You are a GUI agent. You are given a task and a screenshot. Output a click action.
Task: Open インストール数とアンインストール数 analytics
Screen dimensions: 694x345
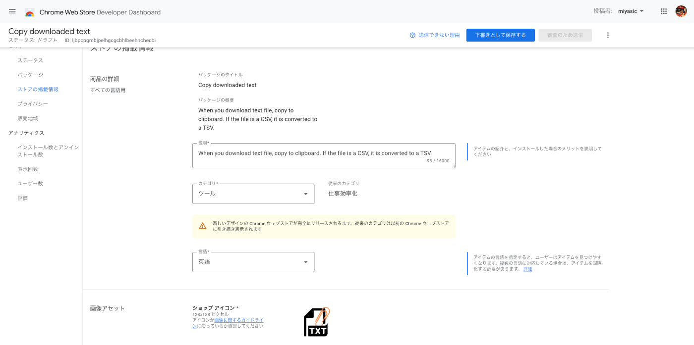pyautogui.click(x=48, y=151)
